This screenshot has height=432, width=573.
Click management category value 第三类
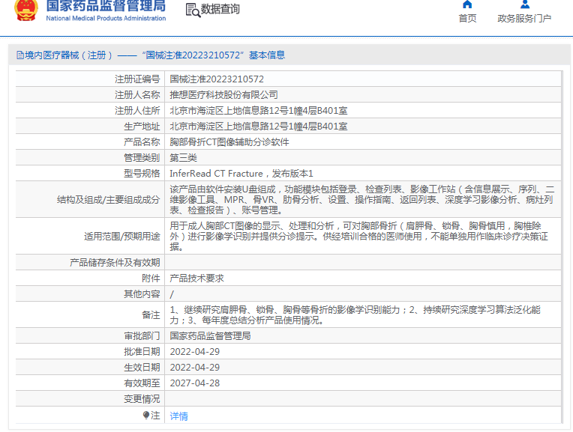pyautogui.click(x=184, y=158)
